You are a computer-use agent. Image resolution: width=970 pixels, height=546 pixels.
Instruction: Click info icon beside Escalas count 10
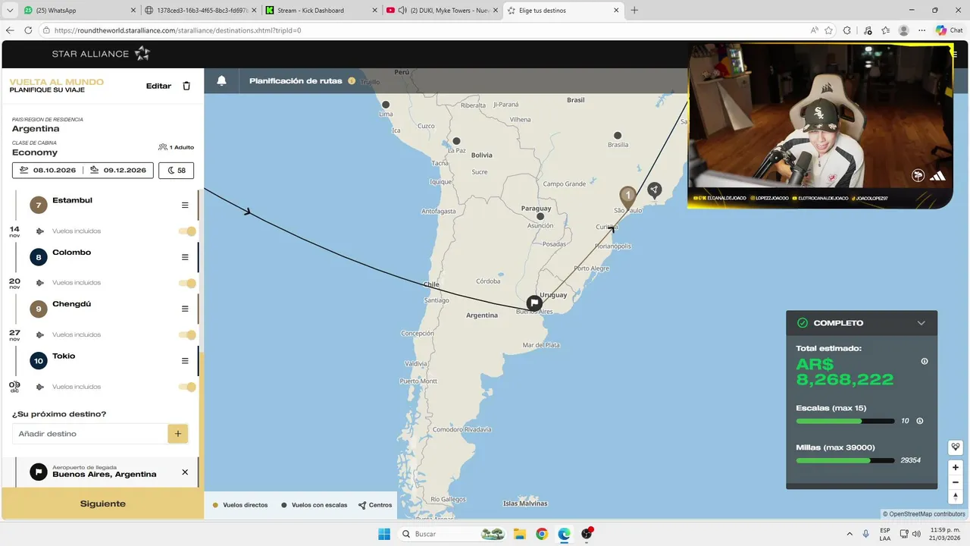pos(920,421)
